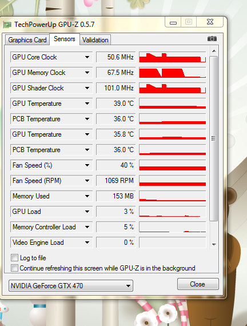Minimize the GPU-Z window
Screen dimensions: 247x326
[x=173, y=22]
